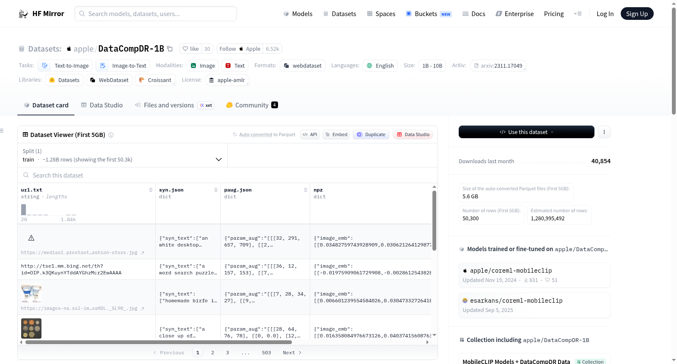
Task: Follow the Apple organization
Action: (239, 49)
